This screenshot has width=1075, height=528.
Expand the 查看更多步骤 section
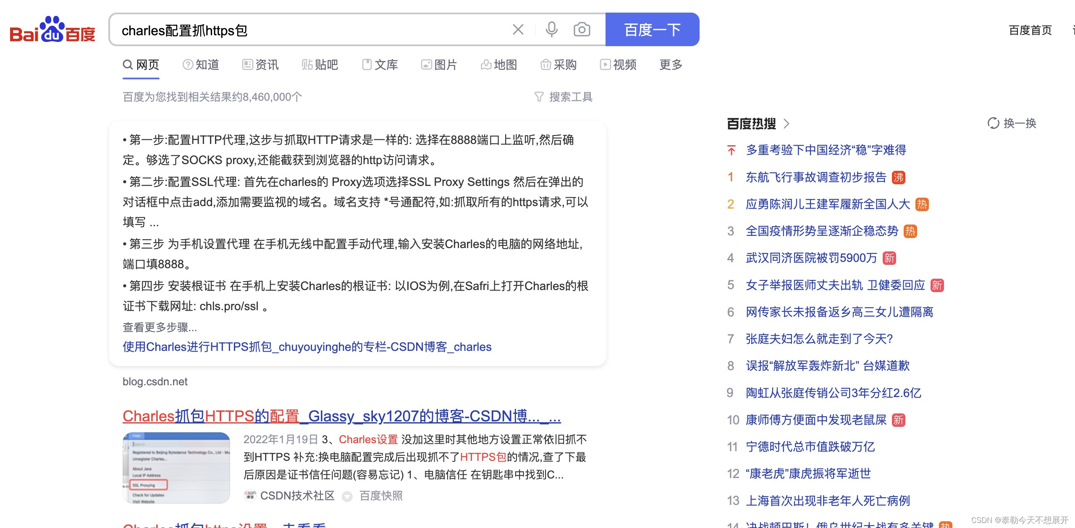(x=159, y=327)
